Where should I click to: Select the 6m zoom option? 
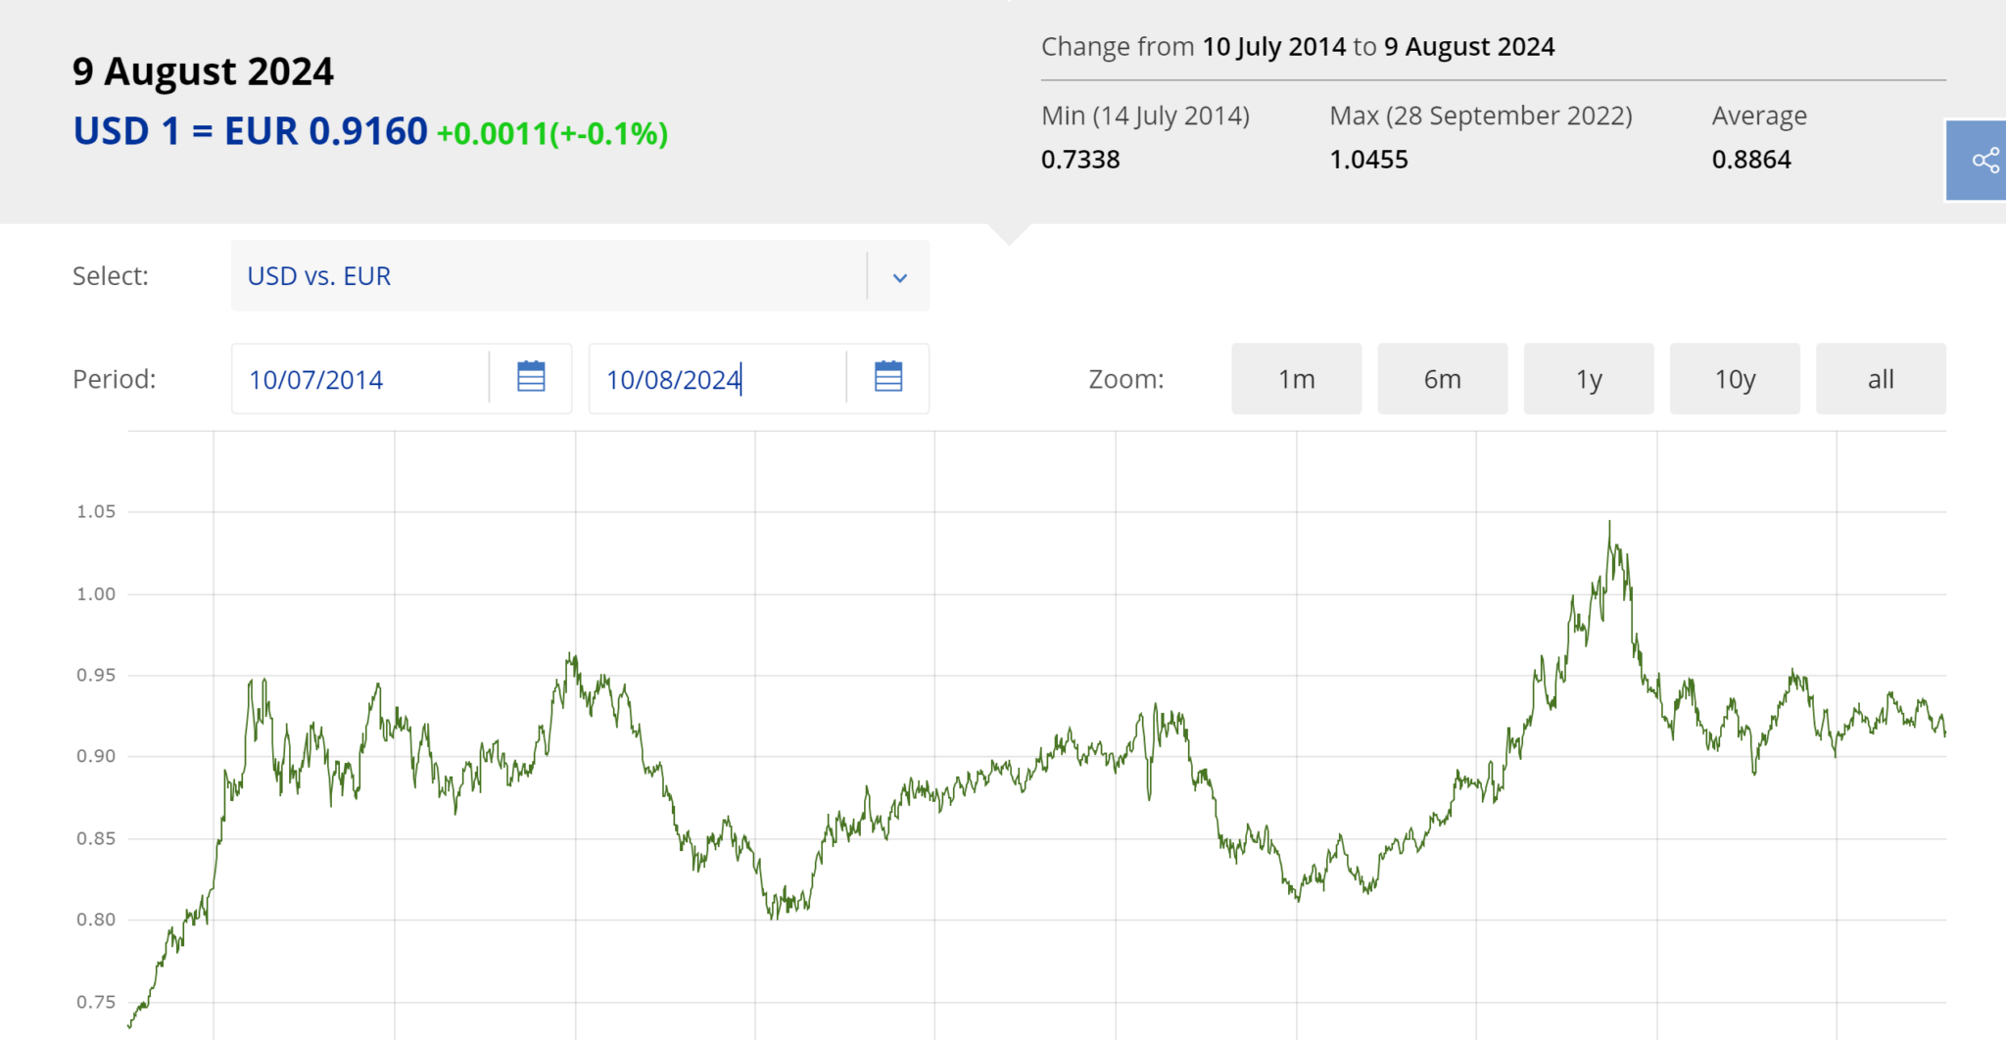tap(1442, 378)
